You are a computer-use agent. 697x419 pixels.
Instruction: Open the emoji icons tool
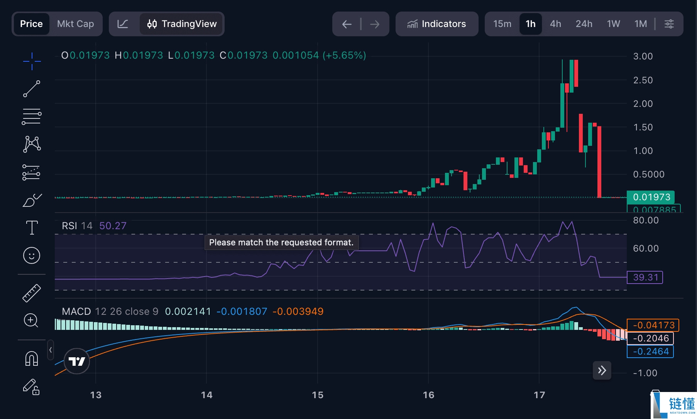[x=32, y=255]
